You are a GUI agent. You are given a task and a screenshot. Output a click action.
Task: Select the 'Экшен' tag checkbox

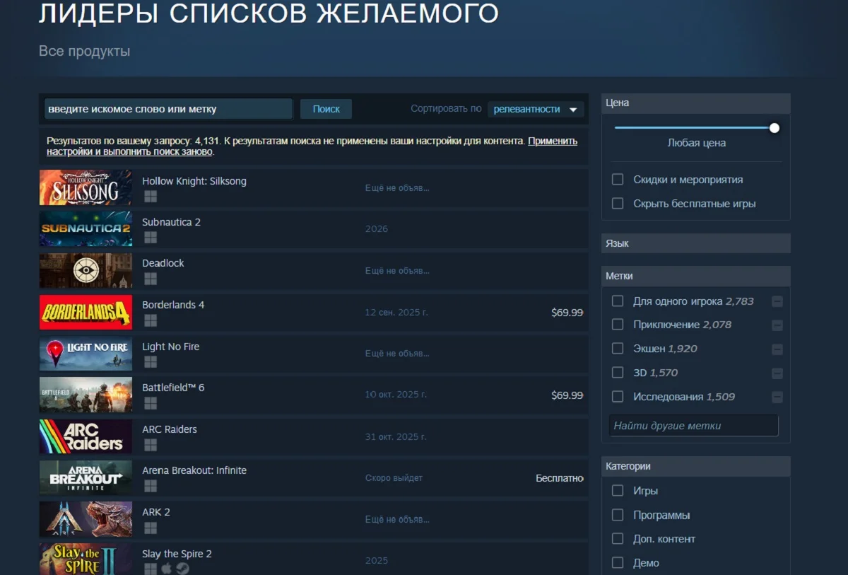pyautogui.click(x=618, y=349)
